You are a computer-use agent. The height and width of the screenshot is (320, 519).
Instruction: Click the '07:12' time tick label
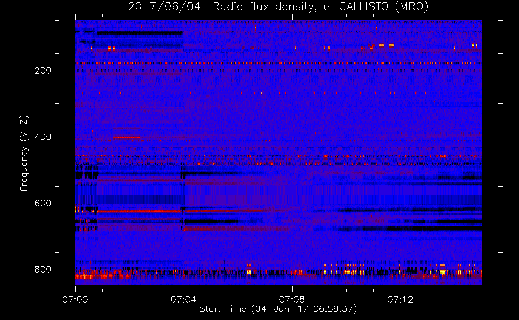pyautogui.click(x=400, y=300)
